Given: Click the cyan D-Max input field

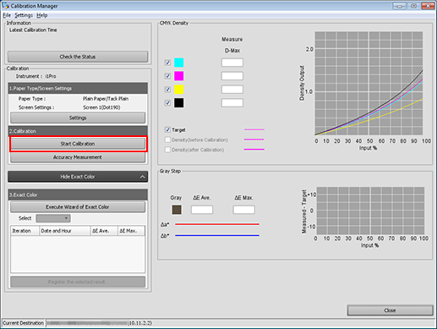Looking at the screenshot, I should point(232,63).
